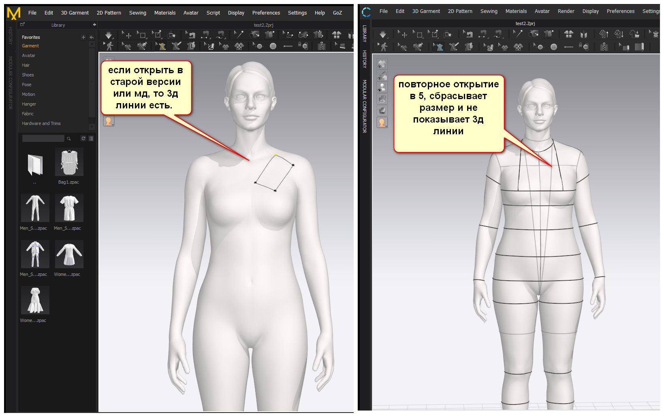The height and width of the screenshot is (417, 664).
Task: Open HISTORY side tab in left window
Action: [11, 36]
